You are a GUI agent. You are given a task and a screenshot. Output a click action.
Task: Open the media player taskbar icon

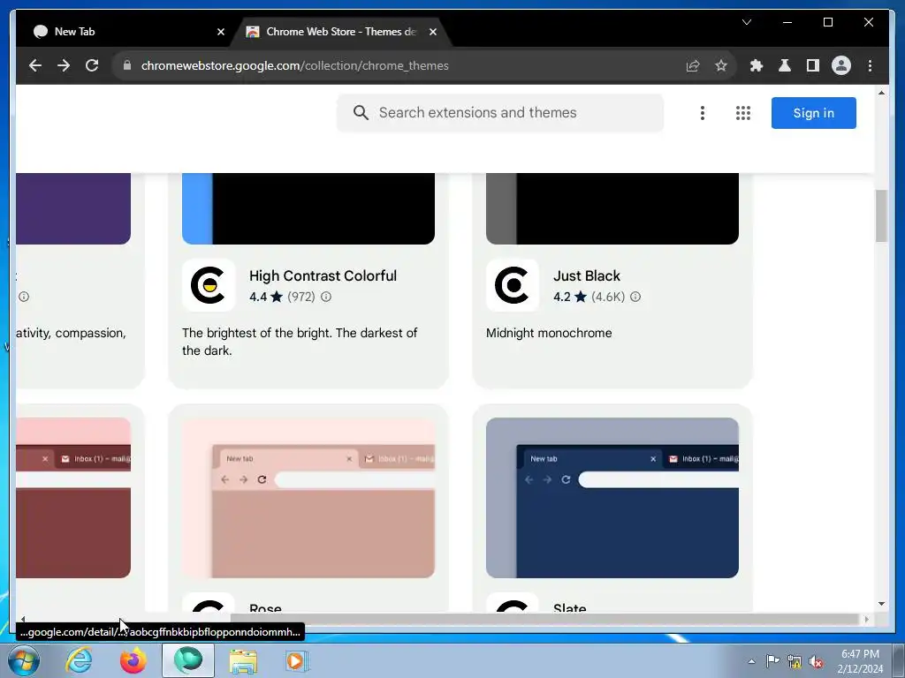tap(297, 660)
